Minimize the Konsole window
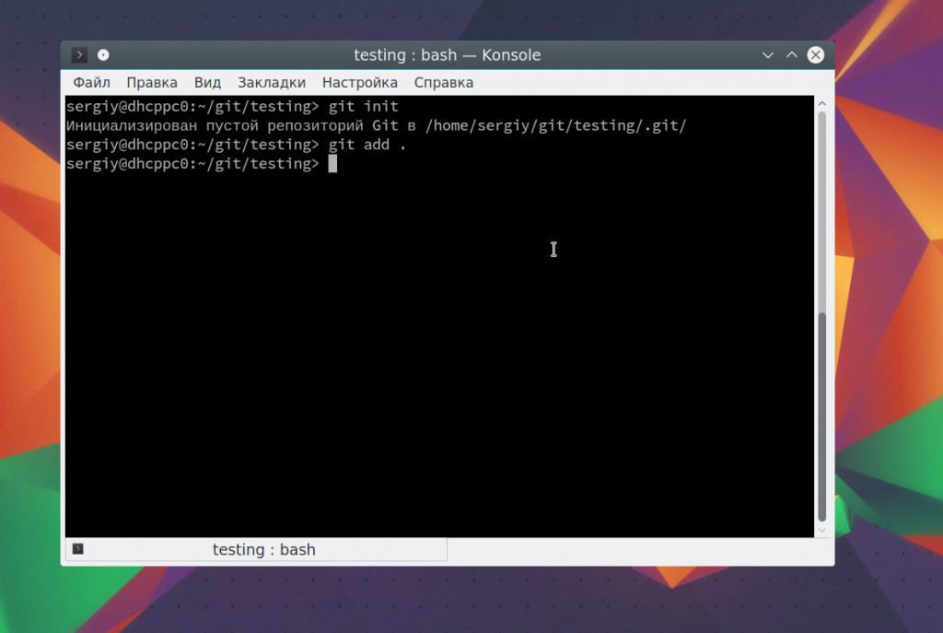This screenshot has height=633, width=943. point(768,55)
